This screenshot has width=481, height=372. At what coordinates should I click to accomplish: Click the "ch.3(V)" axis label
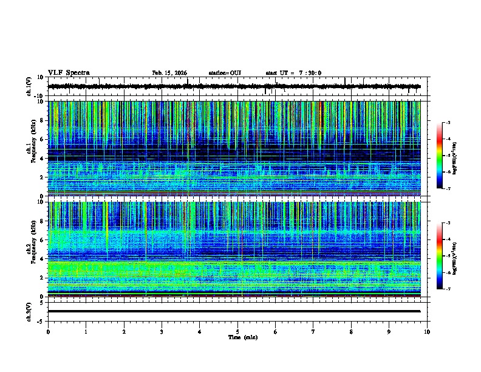click(x=29, y=312)
